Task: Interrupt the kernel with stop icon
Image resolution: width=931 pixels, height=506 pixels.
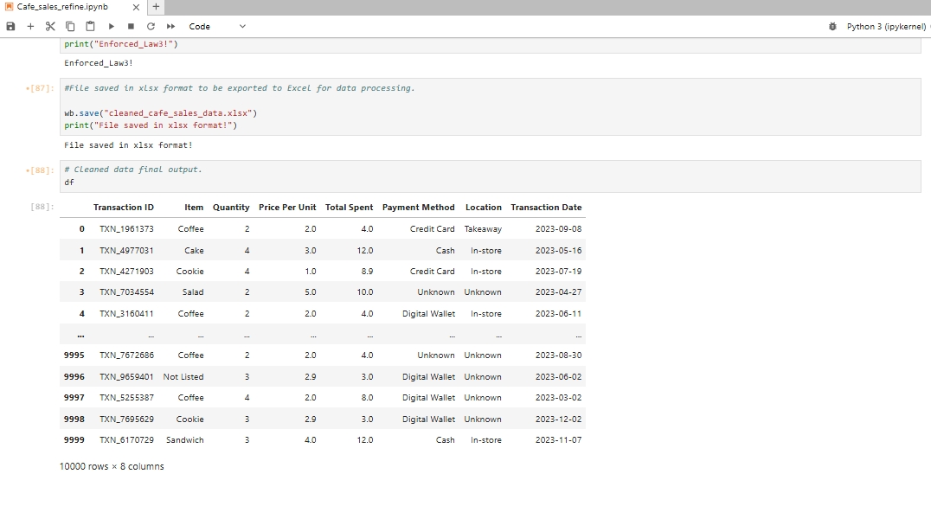Action: tap(131, 26)
